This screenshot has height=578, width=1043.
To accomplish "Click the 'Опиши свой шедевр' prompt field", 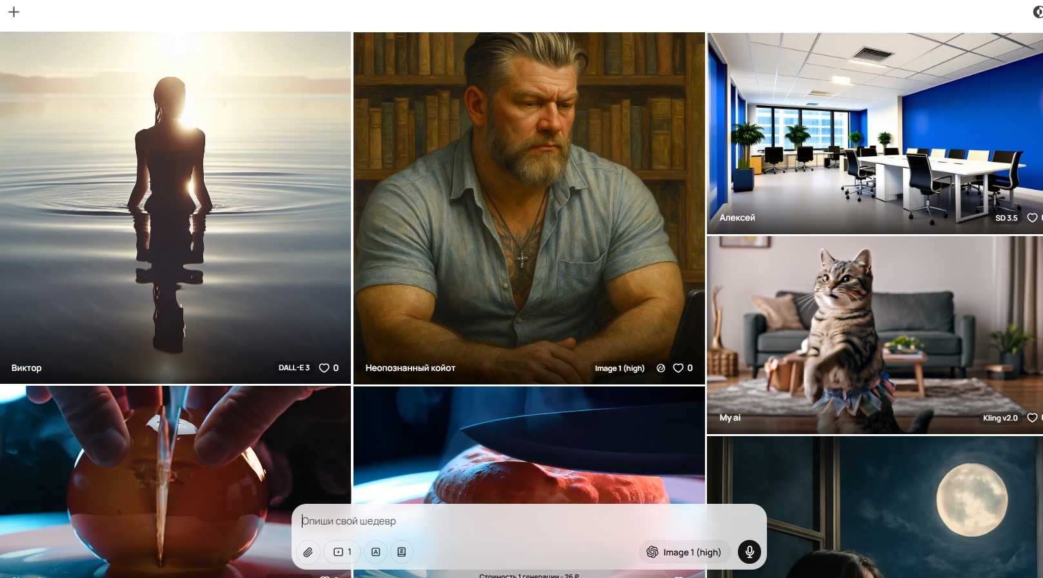I will coord(529,521).
